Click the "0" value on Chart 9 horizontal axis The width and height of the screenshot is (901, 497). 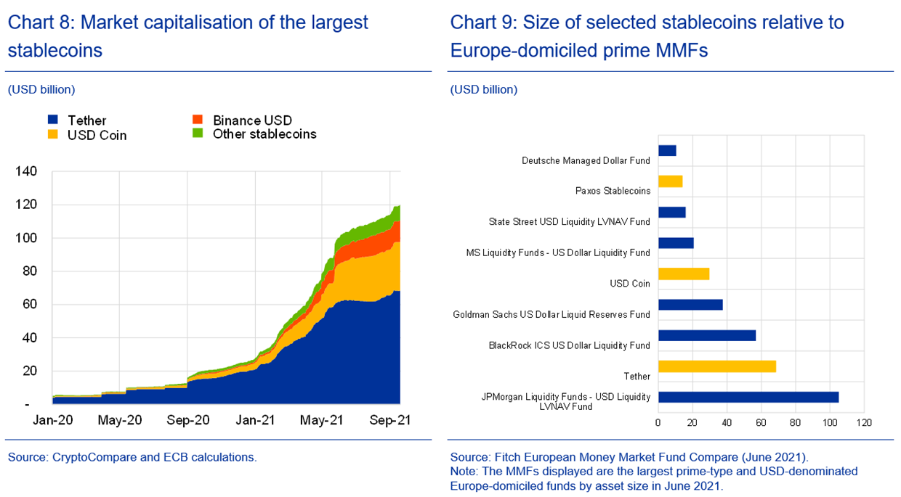(658, 422)
